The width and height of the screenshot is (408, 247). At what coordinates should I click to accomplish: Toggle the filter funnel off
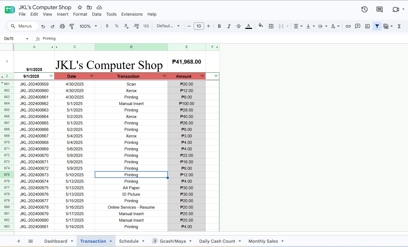[377, 26]
